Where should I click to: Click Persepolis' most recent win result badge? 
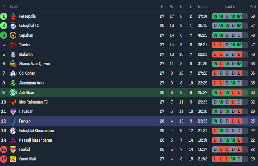(239, 16)
